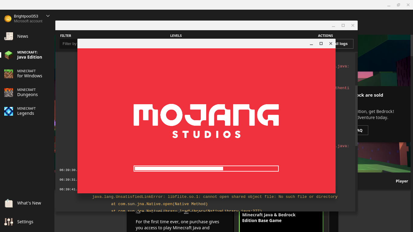The height and width of the screenshot is (232, 413).
Task: Minimize the Mojang Studios loading window
Action: pos(311,44)
